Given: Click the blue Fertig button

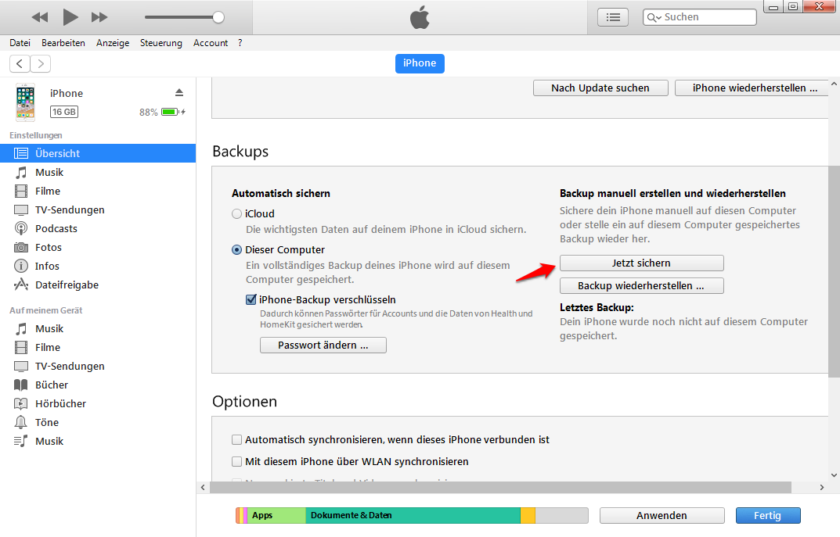Looking at the screenshot, I should tap(768, 515).
